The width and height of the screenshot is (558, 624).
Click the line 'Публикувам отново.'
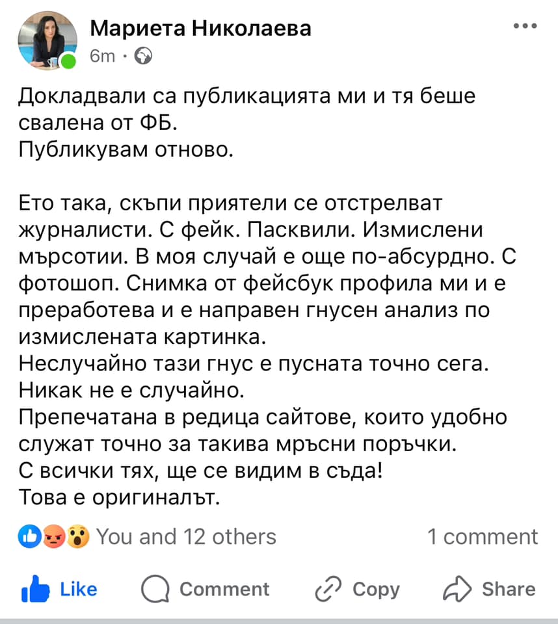(x=126, y=149)
